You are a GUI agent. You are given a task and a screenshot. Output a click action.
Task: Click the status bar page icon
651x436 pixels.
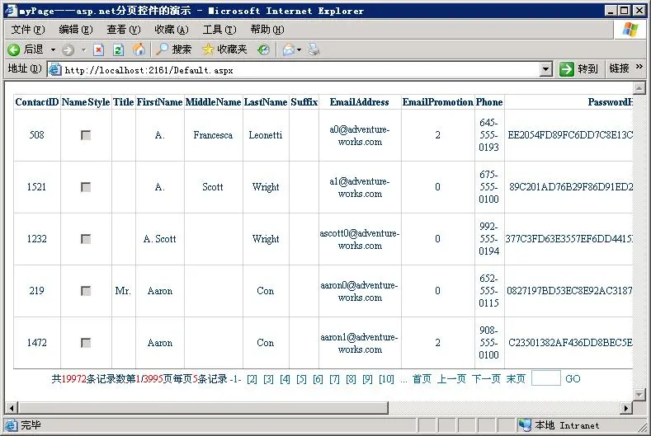12,425
